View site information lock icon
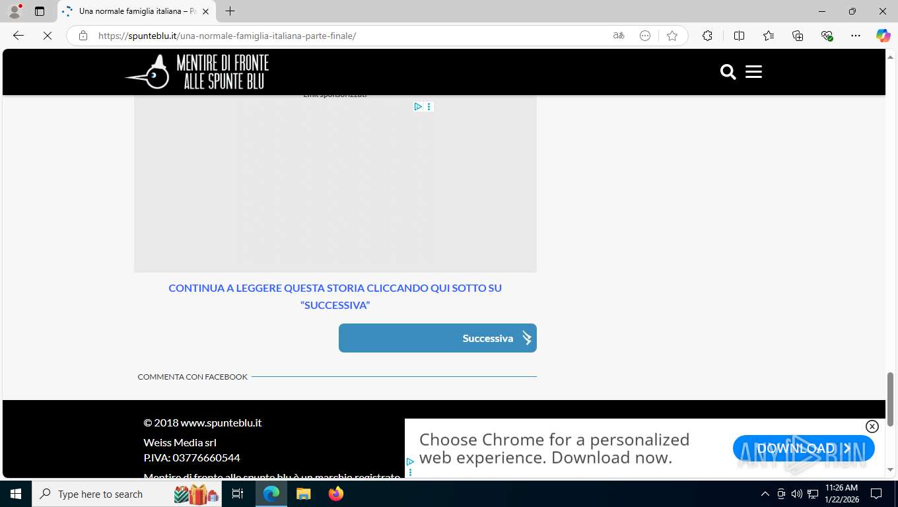This screenshot has width=898, height=507. click(83, 36)
